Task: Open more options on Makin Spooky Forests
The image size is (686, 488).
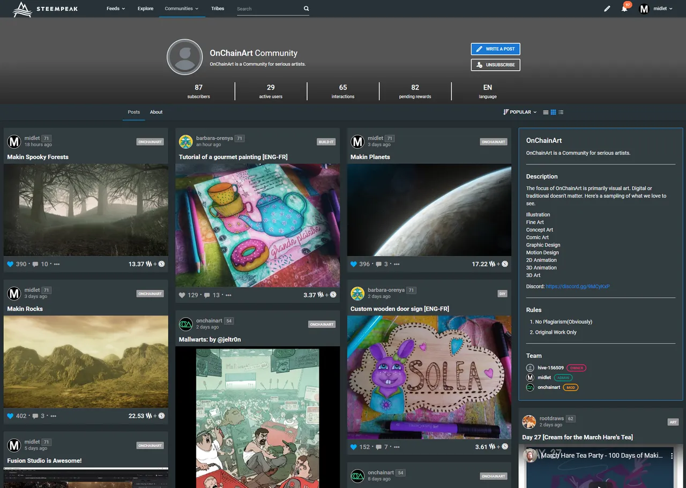Action: coord(57,264)
